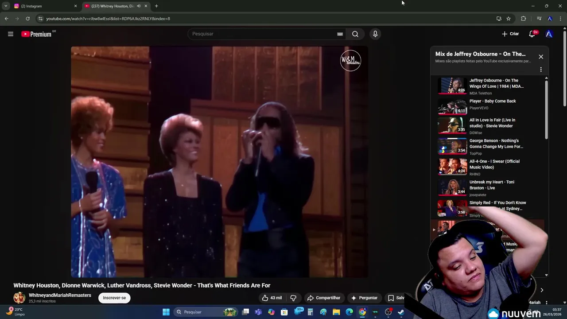Screen dimensions: 567x319
Task: Click the Windows taskbar Pesquisar search box
Action: [x=206, y=312]
